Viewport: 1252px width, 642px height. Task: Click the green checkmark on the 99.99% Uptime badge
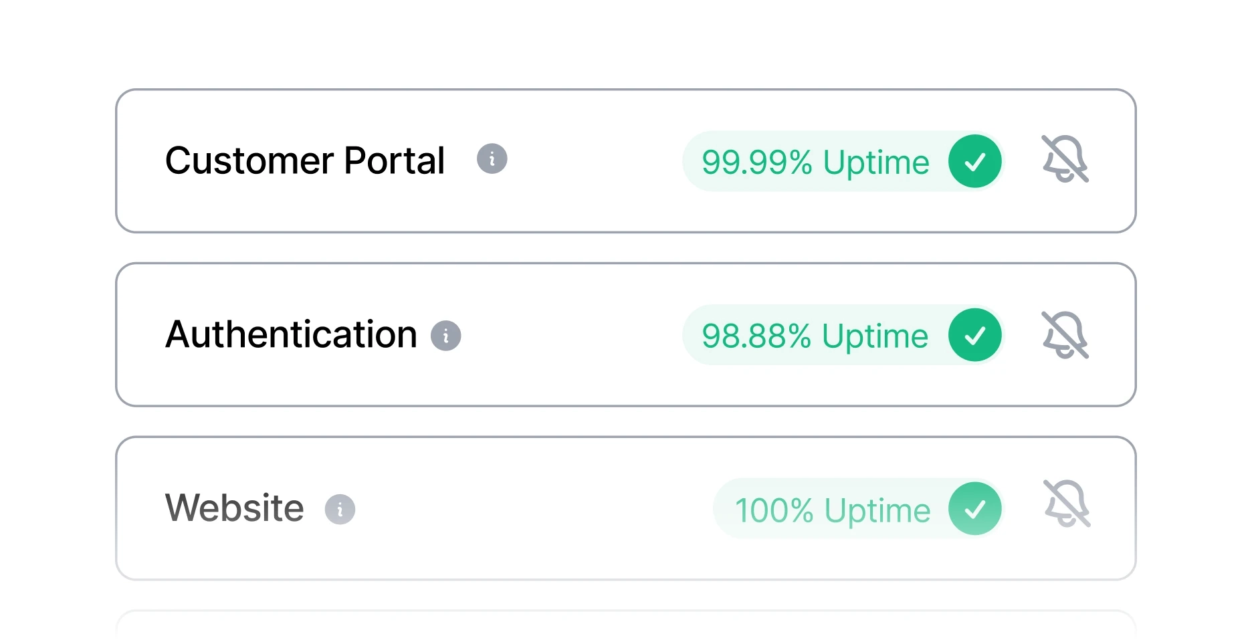[x=976, y=160]
